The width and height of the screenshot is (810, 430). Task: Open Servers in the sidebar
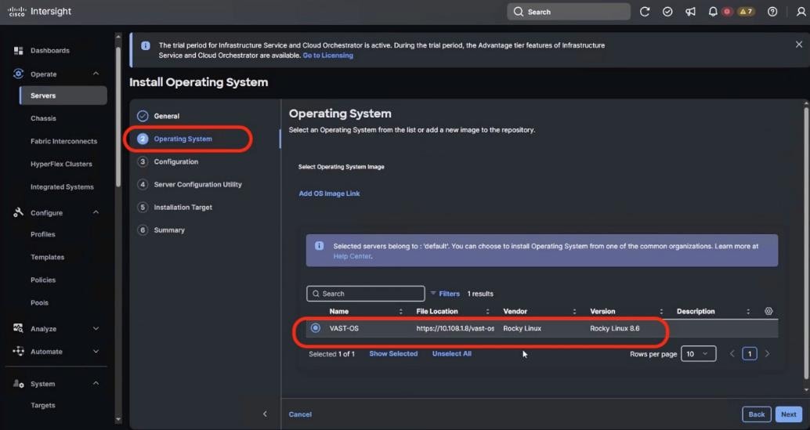point(63,96)
